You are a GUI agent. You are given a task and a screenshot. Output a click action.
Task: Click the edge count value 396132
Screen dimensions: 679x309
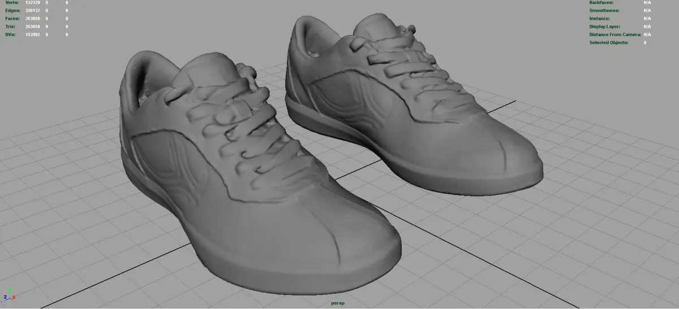(x=33, y=10)
